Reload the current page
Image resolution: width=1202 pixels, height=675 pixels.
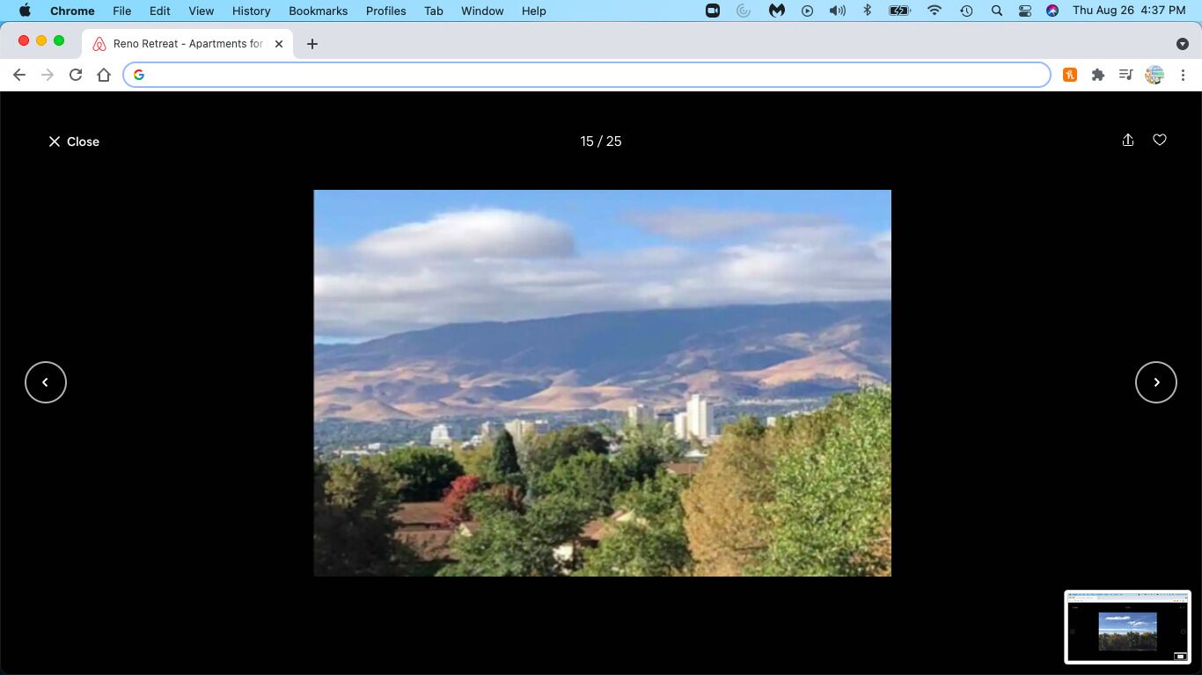click(x=76, y=75)
